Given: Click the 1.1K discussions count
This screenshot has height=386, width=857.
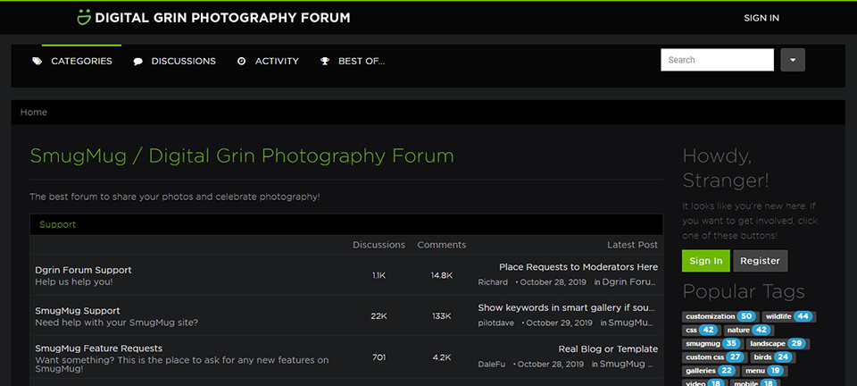Looking at the screenshot, I should (379, 275).
